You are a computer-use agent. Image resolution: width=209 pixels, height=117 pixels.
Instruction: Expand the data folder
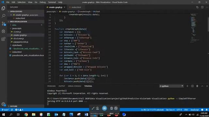(x=26, y=25)
